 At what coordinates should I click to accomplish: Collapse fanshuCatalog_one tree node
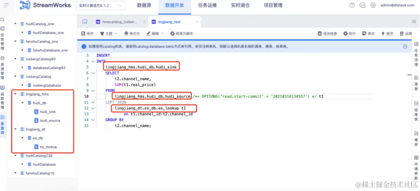(x=15, y=42)
